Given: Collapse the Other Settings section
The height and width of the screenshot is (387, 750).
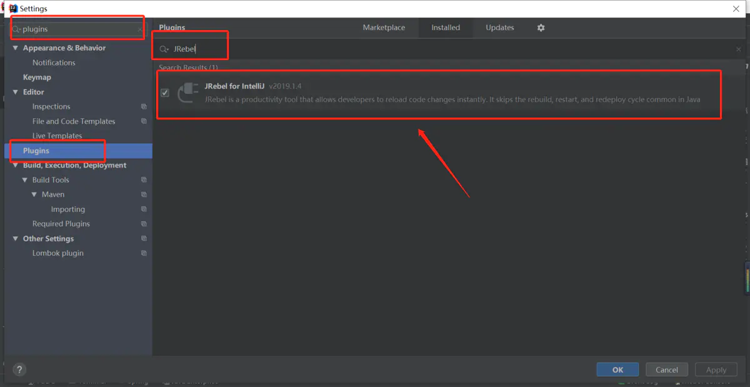Looking at the screenshot, I should click(x=16, y=238).
